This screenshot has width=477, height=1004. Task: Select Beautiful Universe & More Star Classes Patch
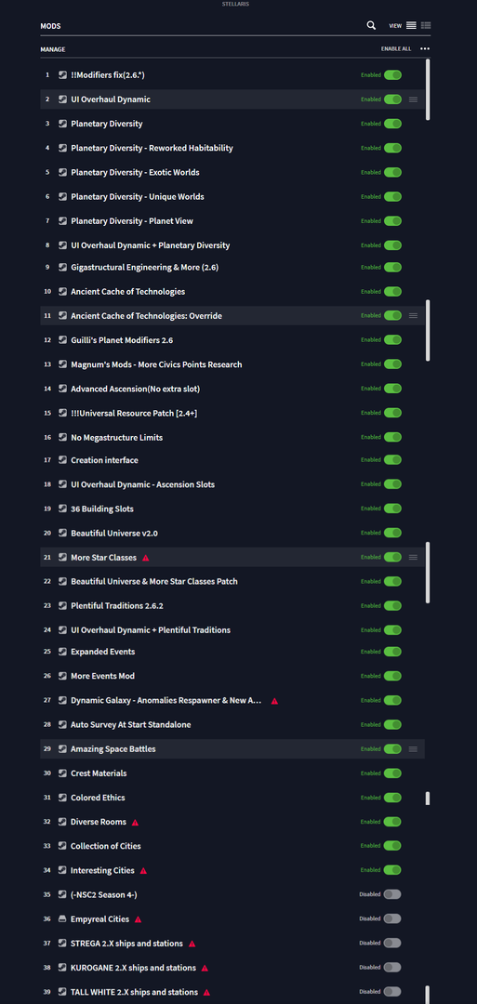coord(154,581)
